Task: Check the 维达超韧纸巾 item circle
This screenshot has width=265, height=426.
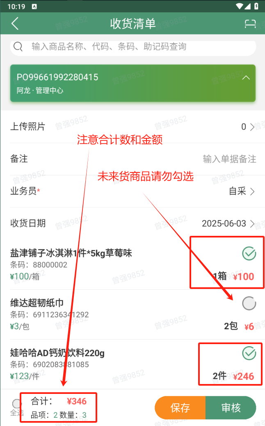Action: click(249, 303)
